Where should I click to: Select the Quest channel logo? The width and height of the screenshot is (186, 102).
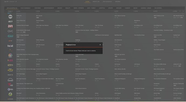click(x=10, y=75)
